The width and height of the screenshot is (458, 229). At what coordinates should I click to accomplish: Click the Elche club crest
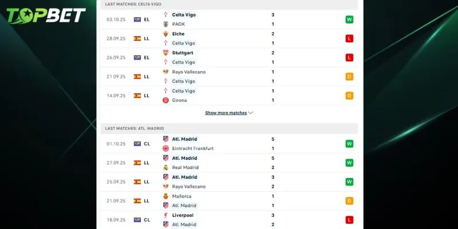tap(165, 34)
